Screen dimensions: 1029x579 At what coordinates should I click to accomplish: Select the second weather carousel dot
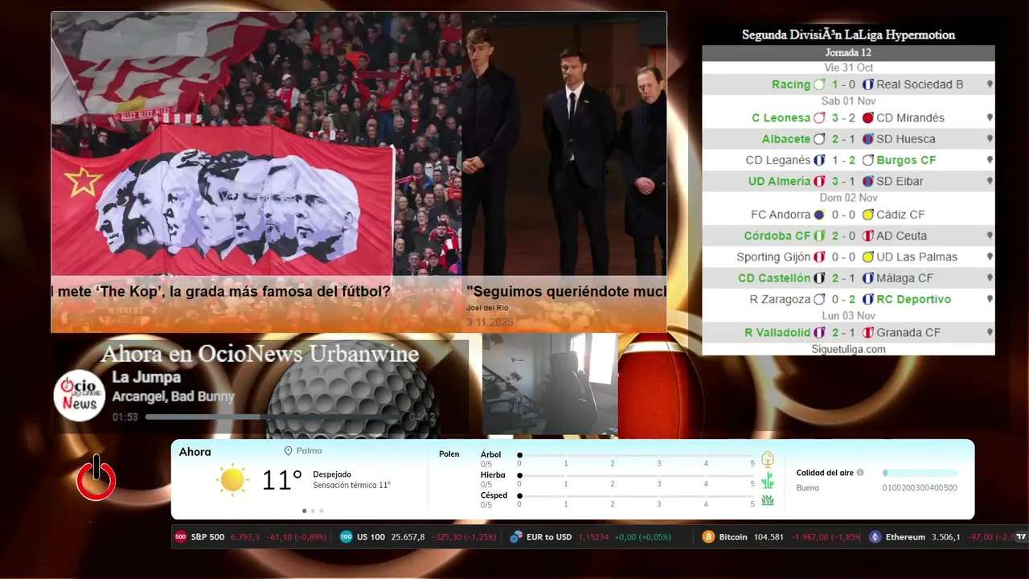click(x=313, y=511)
